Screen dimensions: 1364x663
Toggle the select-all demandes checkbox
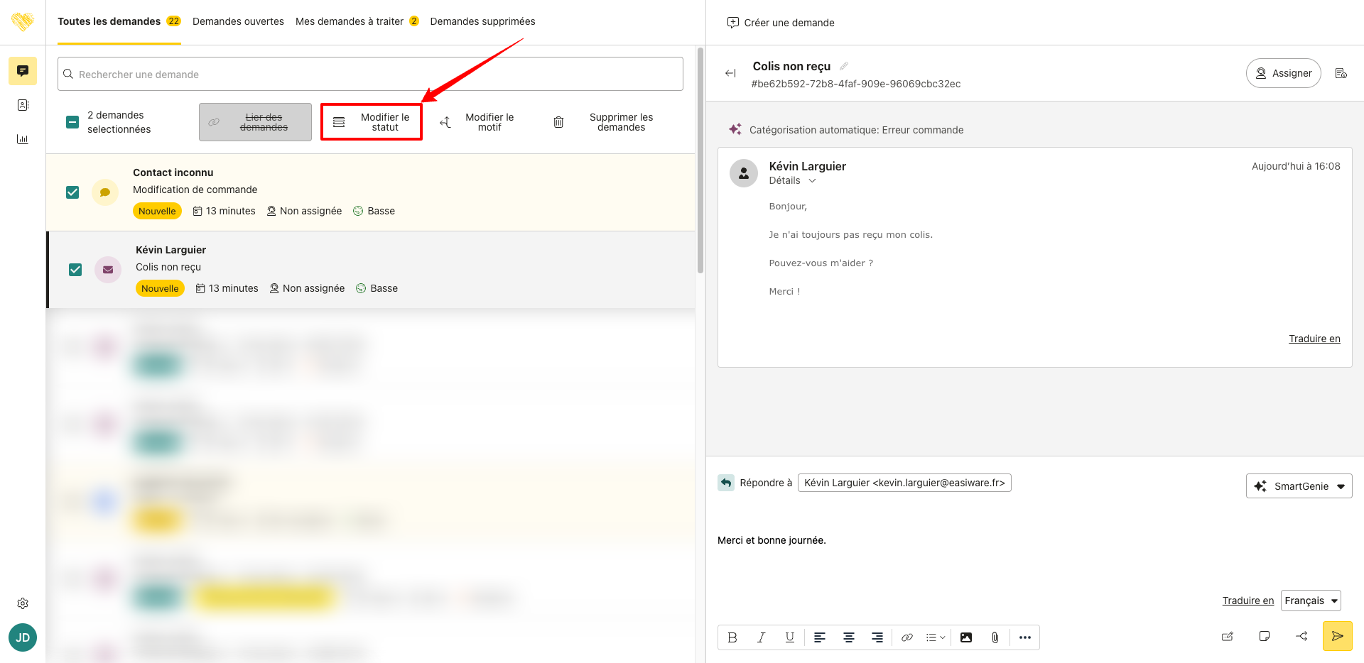tap(72, 122)
